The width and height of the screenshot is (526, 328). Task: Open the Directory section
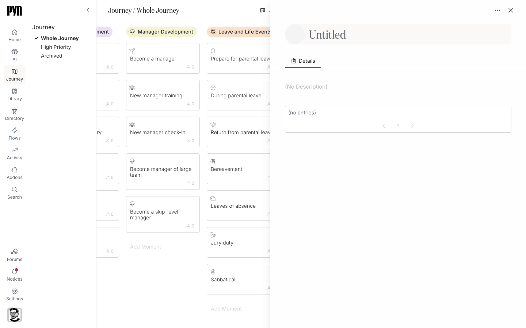tap(15, 114)
